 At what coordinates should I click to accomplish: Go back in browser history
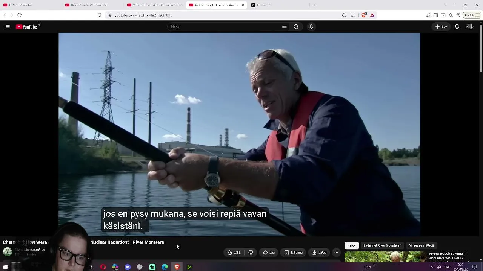(x=5, y=15)
